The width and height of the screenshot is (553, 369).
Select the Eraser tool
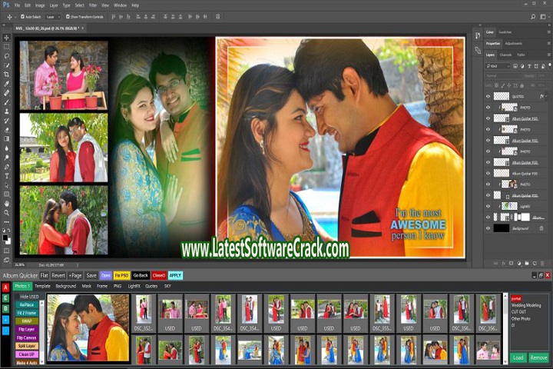click(x=6, y=130)
